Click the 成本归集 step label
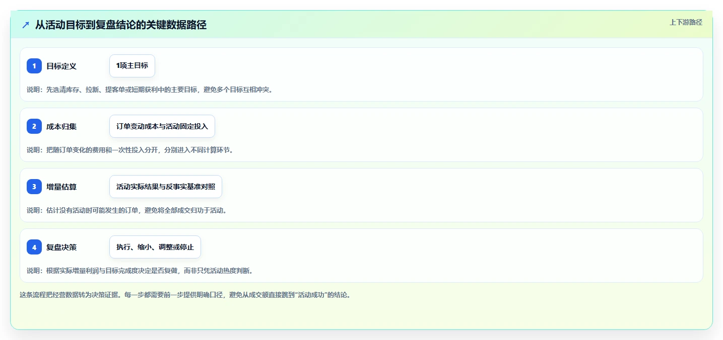The image size is (723, 340). 61,126
